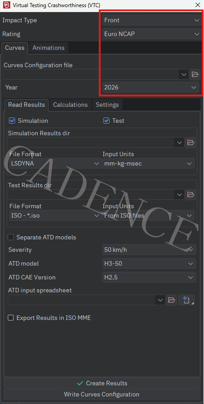Open the Impact Type dropdown showing Front
Screen dimensions: 204x404
pyautogui.click(x=151, y=20)
